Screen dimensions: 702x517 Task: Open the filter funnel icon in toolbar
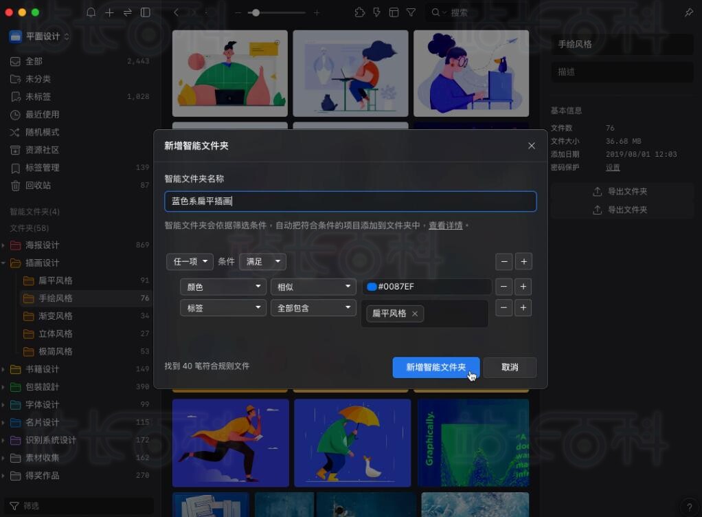point(411,12)
